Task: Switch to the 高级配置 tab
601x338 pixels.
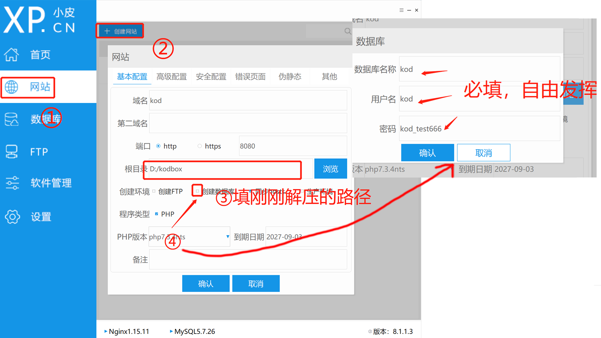Action: point(172,77)
